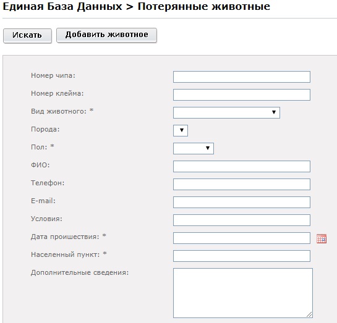Open the Пол dropdown
The width and height of the screenshot is (337, 323).
point(193,148)
